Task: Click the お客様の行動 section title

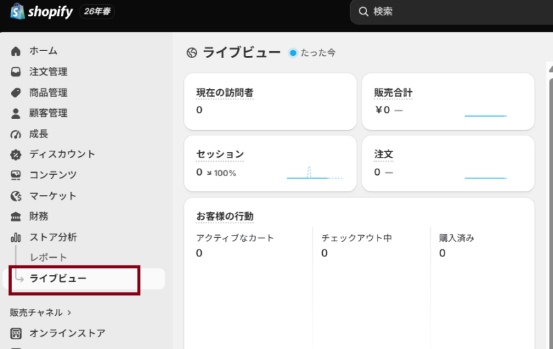Action: click(x=225, y=216)
